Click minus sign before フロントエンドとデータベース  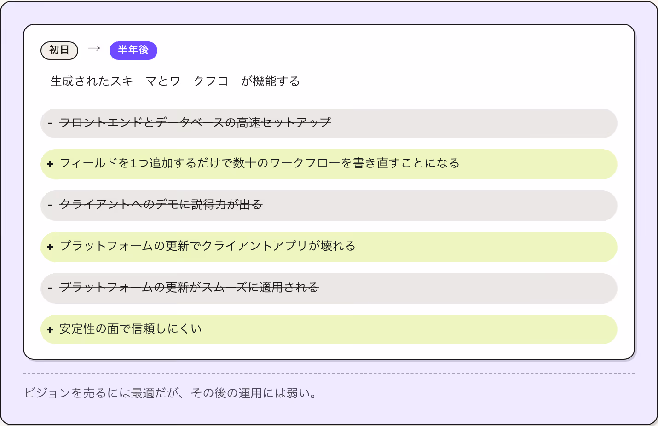[50, 123]
